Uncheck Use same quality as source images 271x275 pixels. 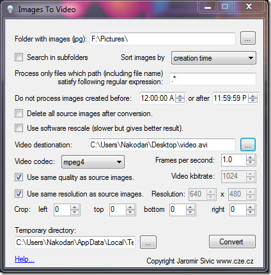19,177
